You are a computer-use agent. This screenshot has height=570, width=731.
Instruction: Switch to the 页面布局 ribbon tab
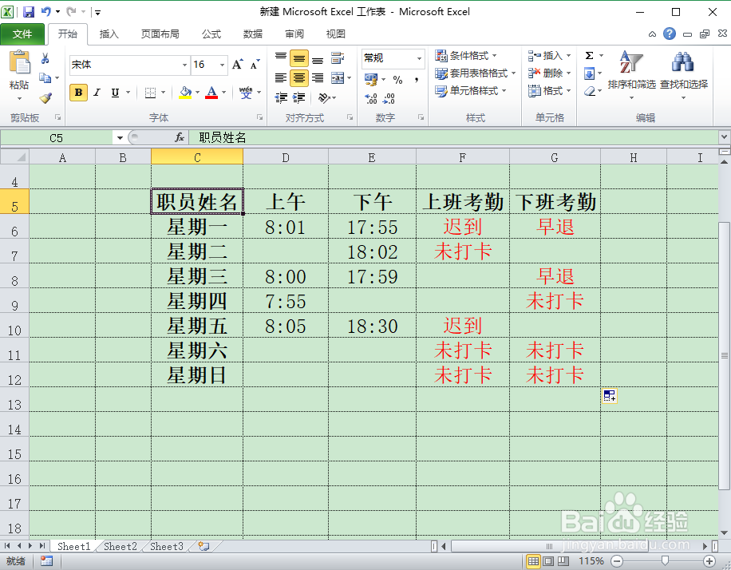160,34
